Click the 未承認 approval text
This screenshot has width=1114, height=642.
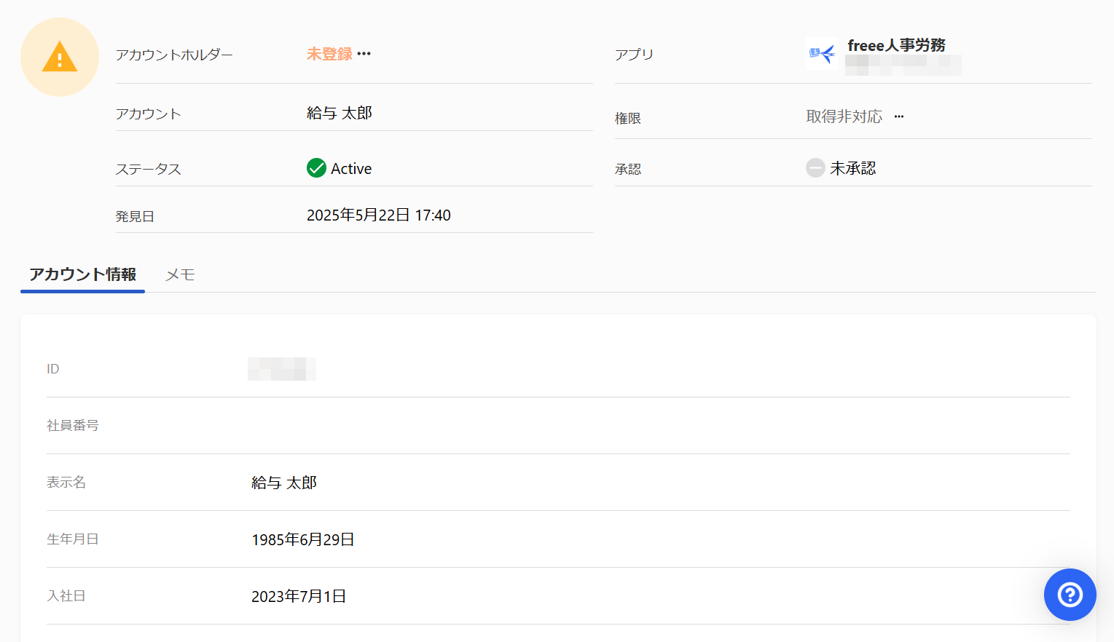coord(852,168)
